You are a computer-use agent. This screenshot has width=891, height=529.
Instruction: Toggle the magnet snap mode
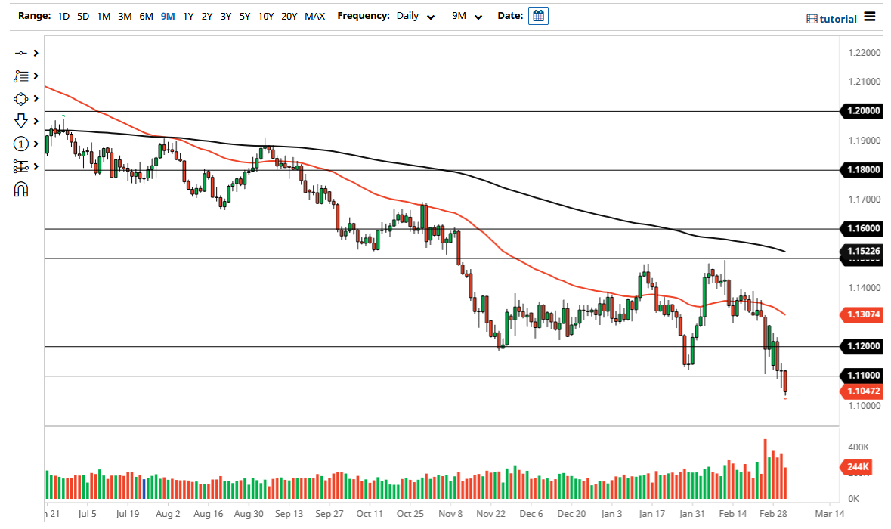pyautogui.click(x=21, y=189)
